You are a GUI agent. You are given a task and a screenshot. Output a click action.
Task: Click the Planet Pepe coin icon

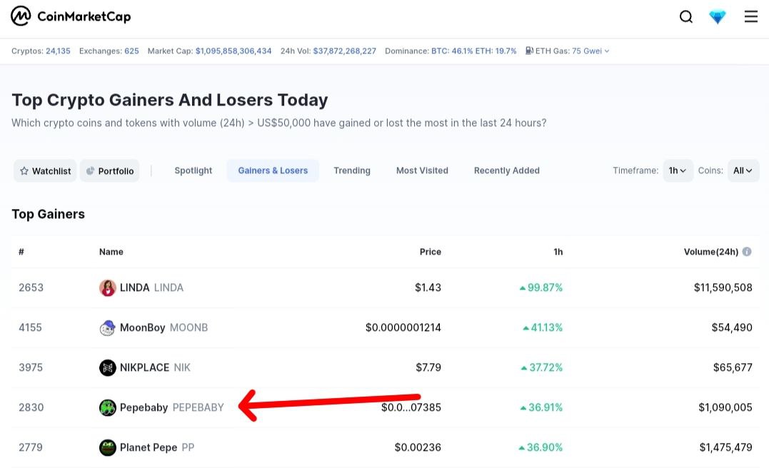tap(107, 447)
